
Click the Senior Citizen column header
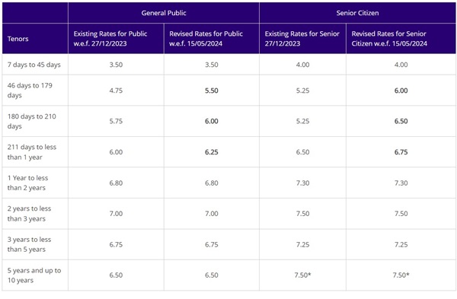pyautogui.click(x=357, y=13)
